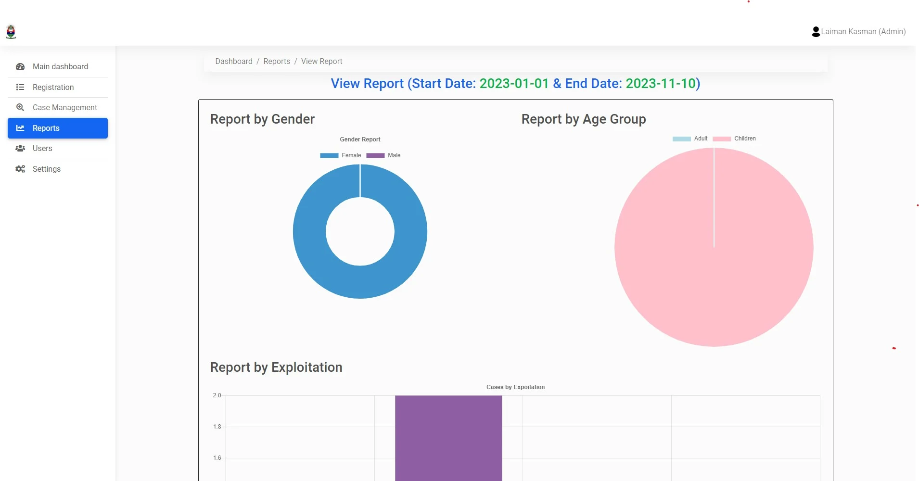Toggle Children series in age group legend
Screen dimensions: 919x481
pos(734,139)
